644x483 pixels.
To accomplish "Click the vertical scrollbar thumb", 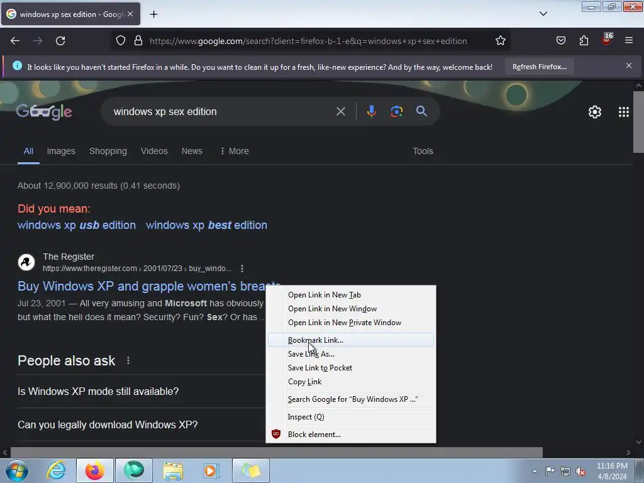I will coord(638,121).
